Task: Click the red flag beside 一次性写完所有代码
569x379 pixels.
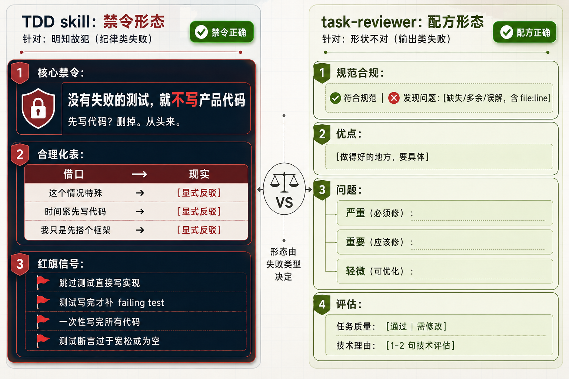Action: click(x=43, y=322)
